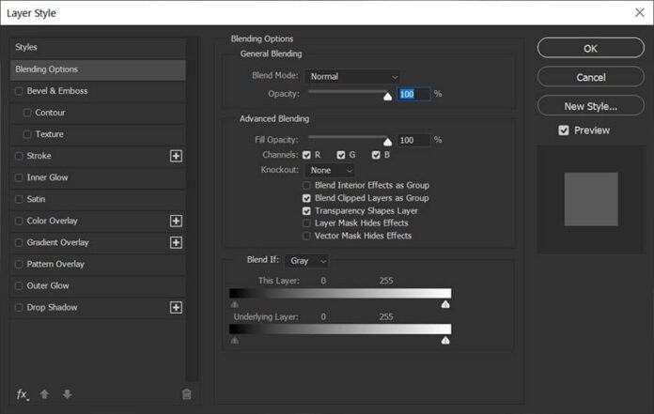Image resolution: width=654 pixels, height=414 pixels.
Task: Click the Fill Opacity slider handle
Action: [387, 142]
